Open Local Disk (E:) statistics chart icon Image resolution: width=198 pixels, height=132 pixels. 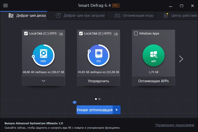pyautogui.click(x=116, y=33)
